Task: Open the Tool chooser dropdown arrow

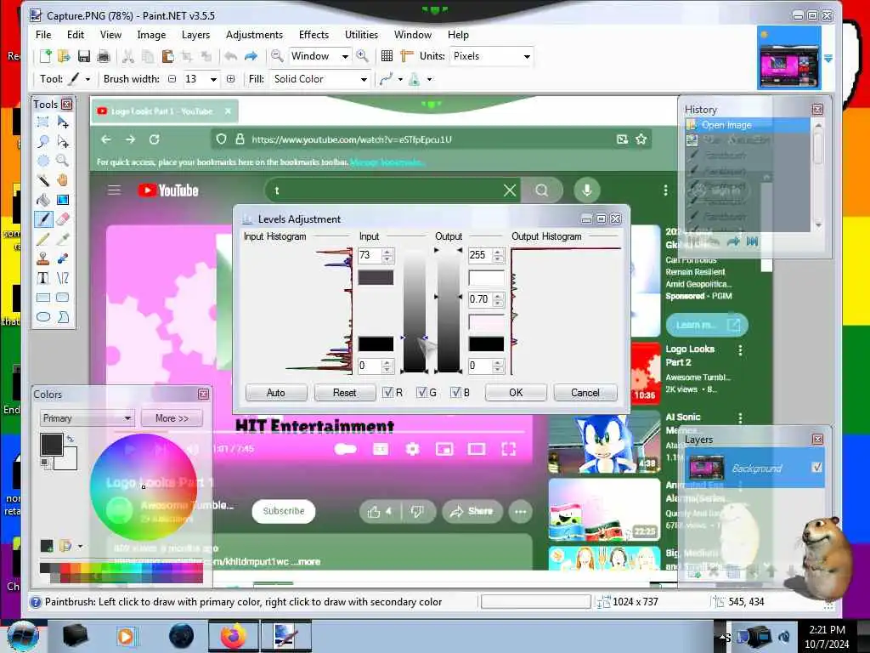Action: 88,79
